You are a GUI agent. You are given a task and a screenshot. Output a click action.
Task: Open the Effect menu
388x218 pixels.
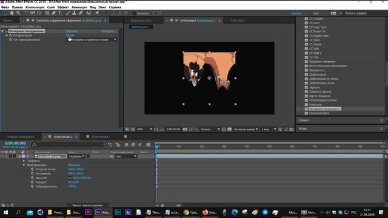63,7
